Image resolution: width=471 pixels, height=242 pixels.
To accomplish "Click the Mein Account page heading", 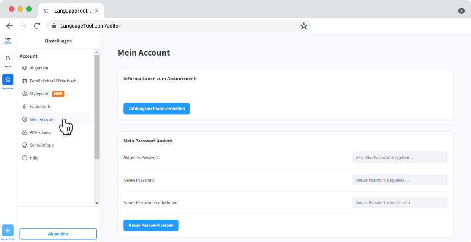I will (x=144, y=53).
